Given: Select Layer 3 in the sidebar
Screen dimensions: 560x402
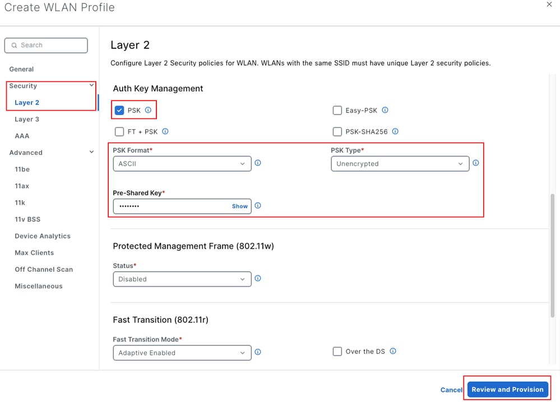Looking at the screenshot, I should coord(27,119).
